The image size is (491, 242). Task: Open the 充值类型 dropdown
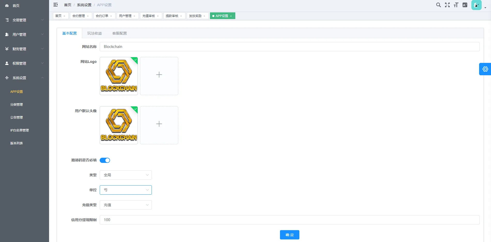pos(126,205)
